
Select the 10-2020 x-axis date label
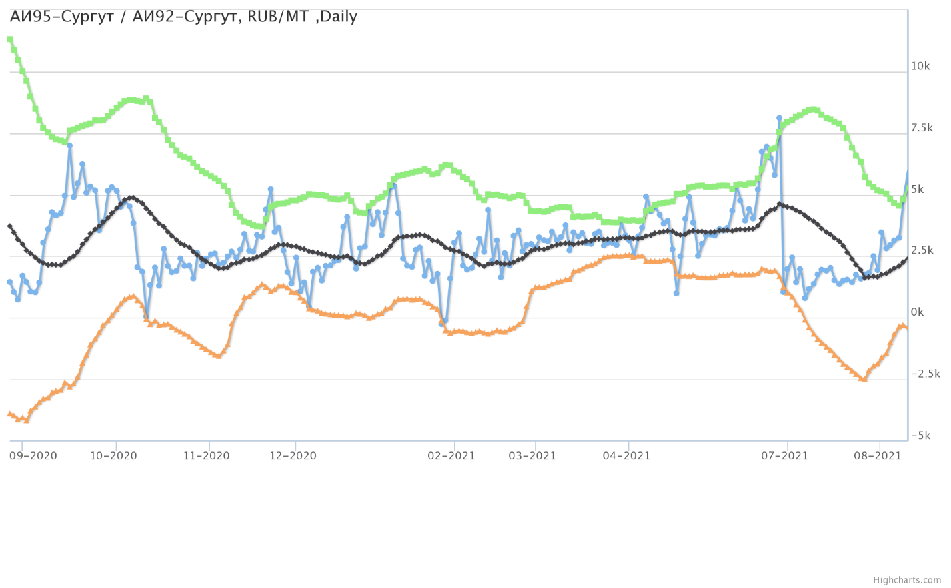tap(113, 456)
